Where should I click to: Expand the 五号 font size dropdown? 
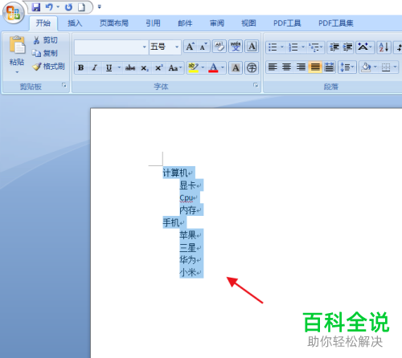point(177,47)
